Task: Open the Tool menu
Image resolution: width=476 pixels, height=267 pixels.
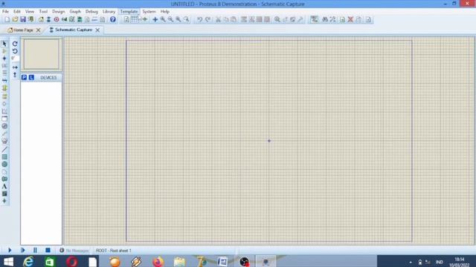Action: 43,12
